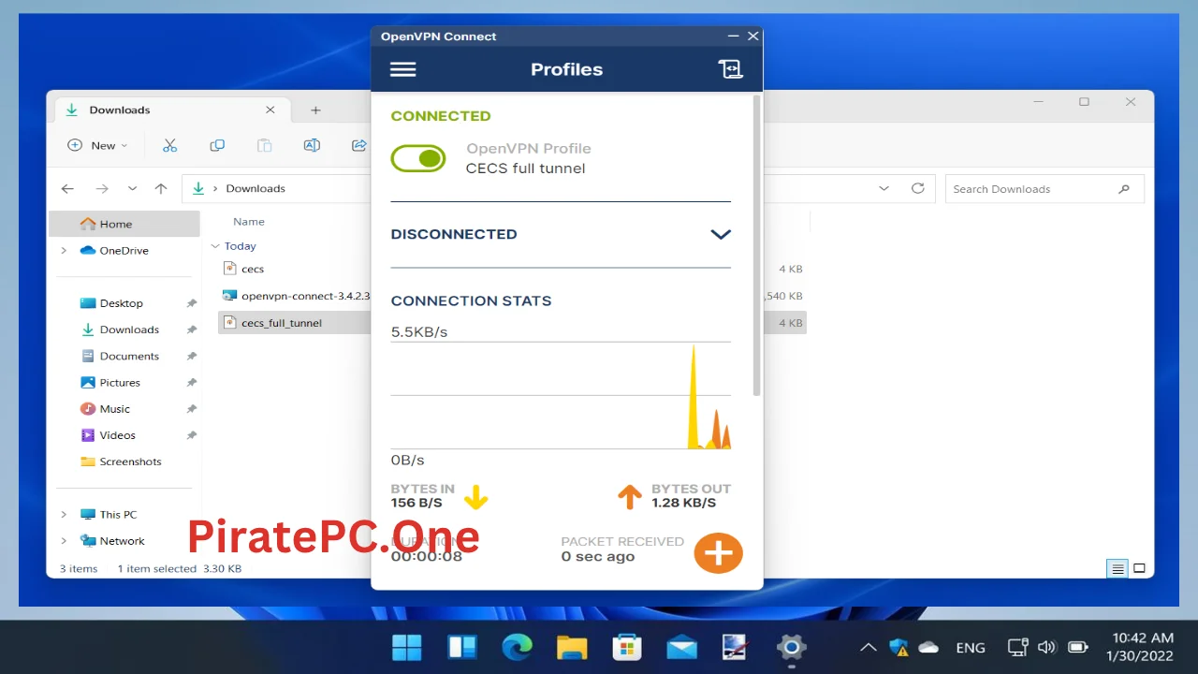The width and height of the screenshot is (1198, 674).
Task: Click the ENG language indicator
Action: [971, 647]
